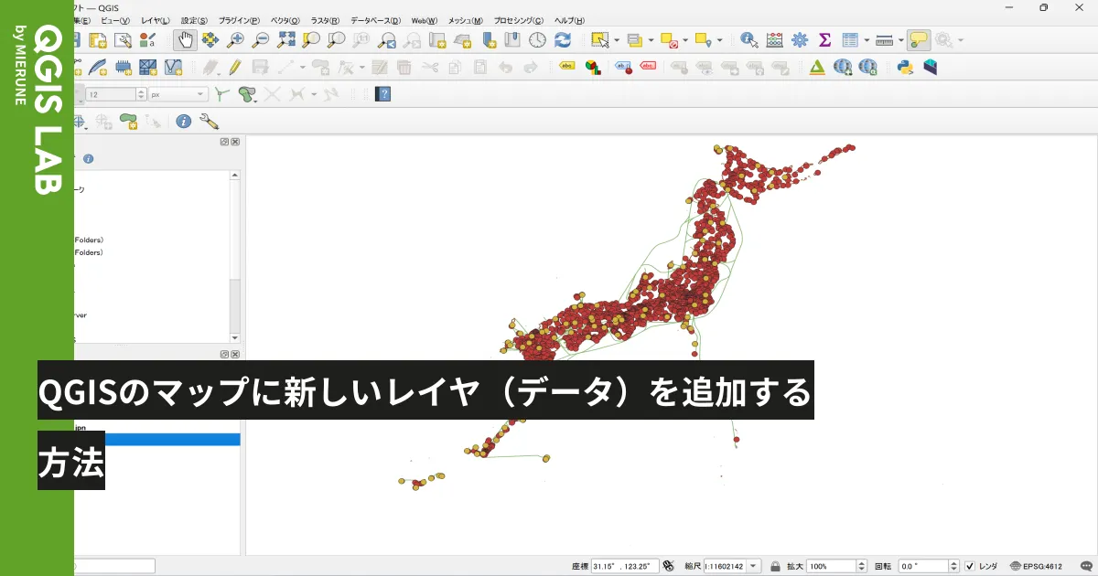Screen dimensions: 1098x576
Task: Open the scale dropdown in status bar
Action: pyautogui.click(x=752, y=565)
